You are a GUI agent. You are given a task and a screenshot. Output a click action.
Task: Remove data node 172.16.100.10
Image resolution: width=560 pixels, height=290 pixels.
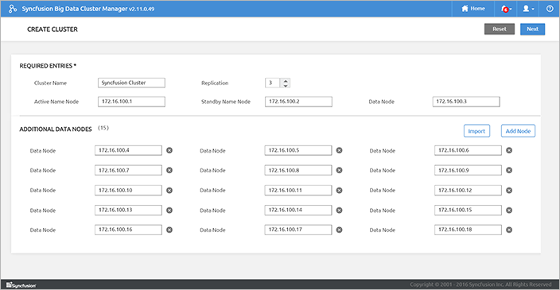(169, 191)
